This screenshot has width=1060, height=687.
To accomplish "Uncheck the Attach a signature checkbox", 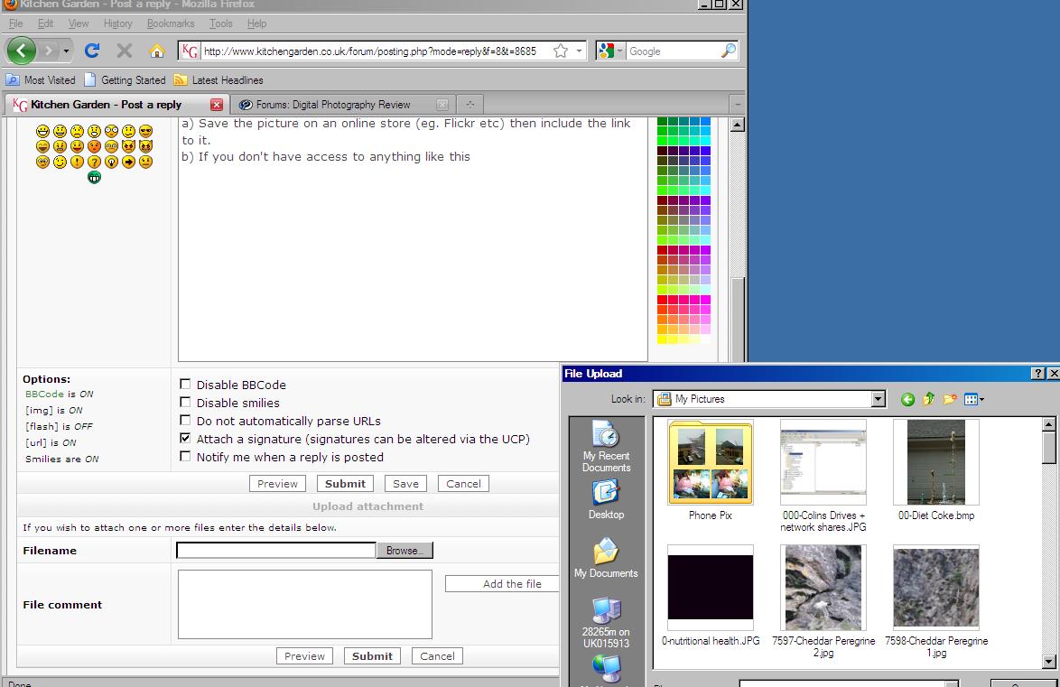I will point(185,439).
